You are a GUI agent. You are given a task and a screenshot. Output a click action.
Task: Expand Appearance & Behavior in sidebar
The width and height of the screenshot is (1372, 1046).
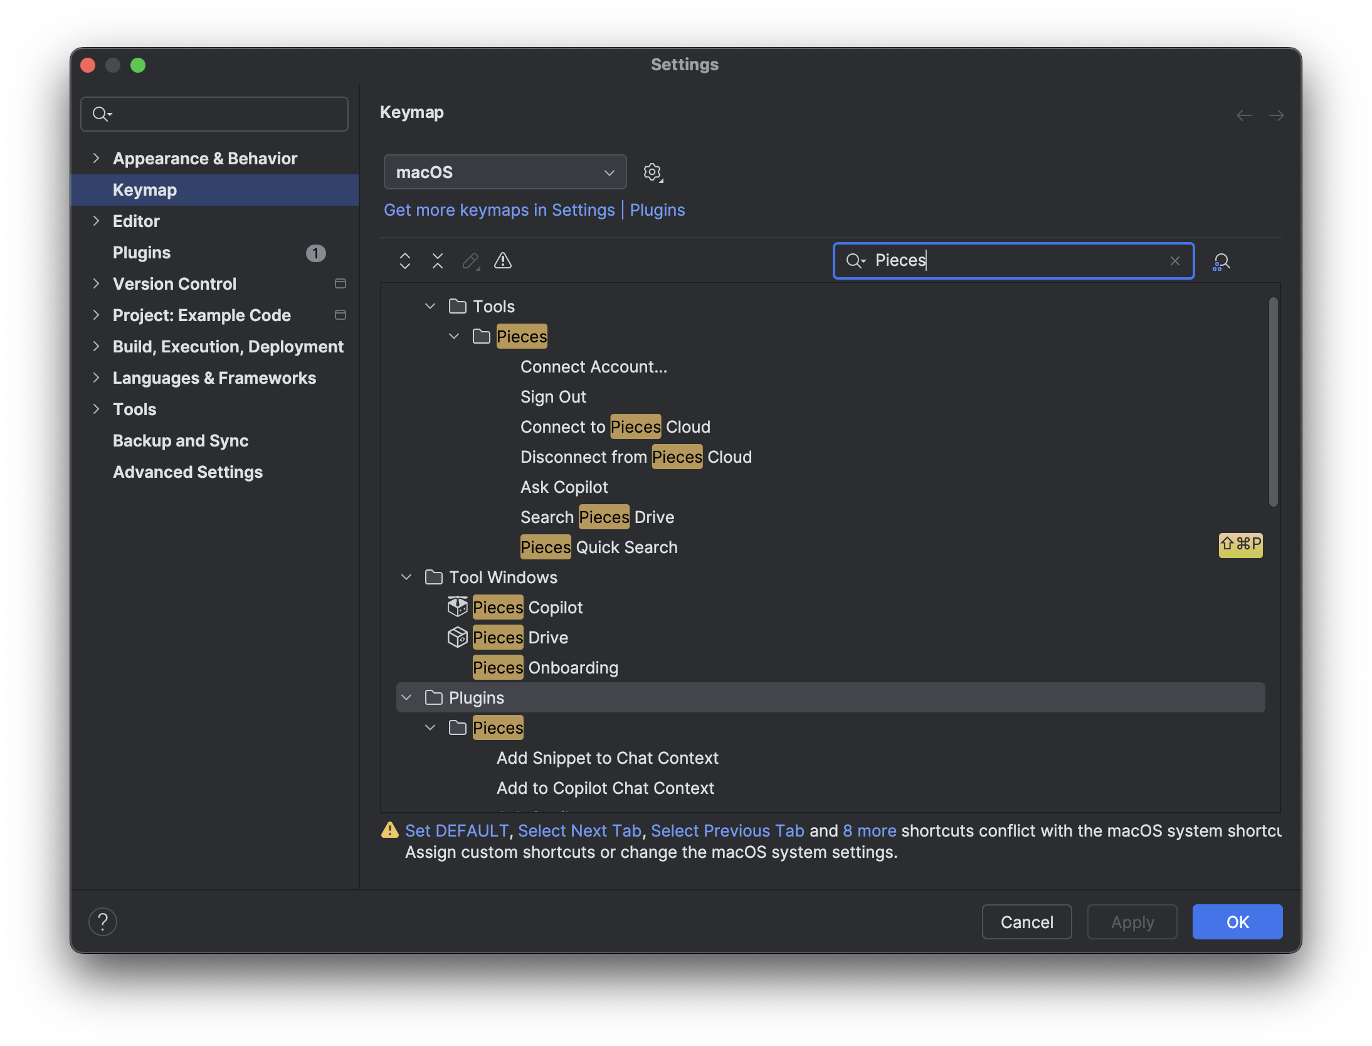[96, 158]
